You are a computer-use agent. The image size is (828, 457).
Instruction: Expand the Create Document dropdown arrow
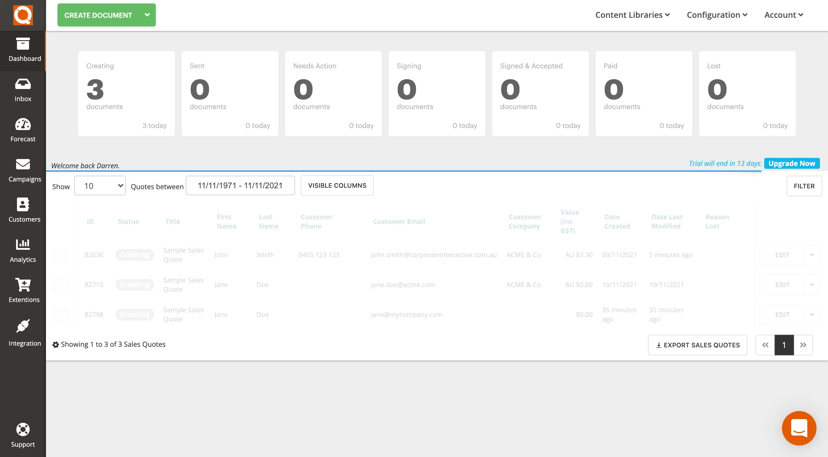point(147,15)
